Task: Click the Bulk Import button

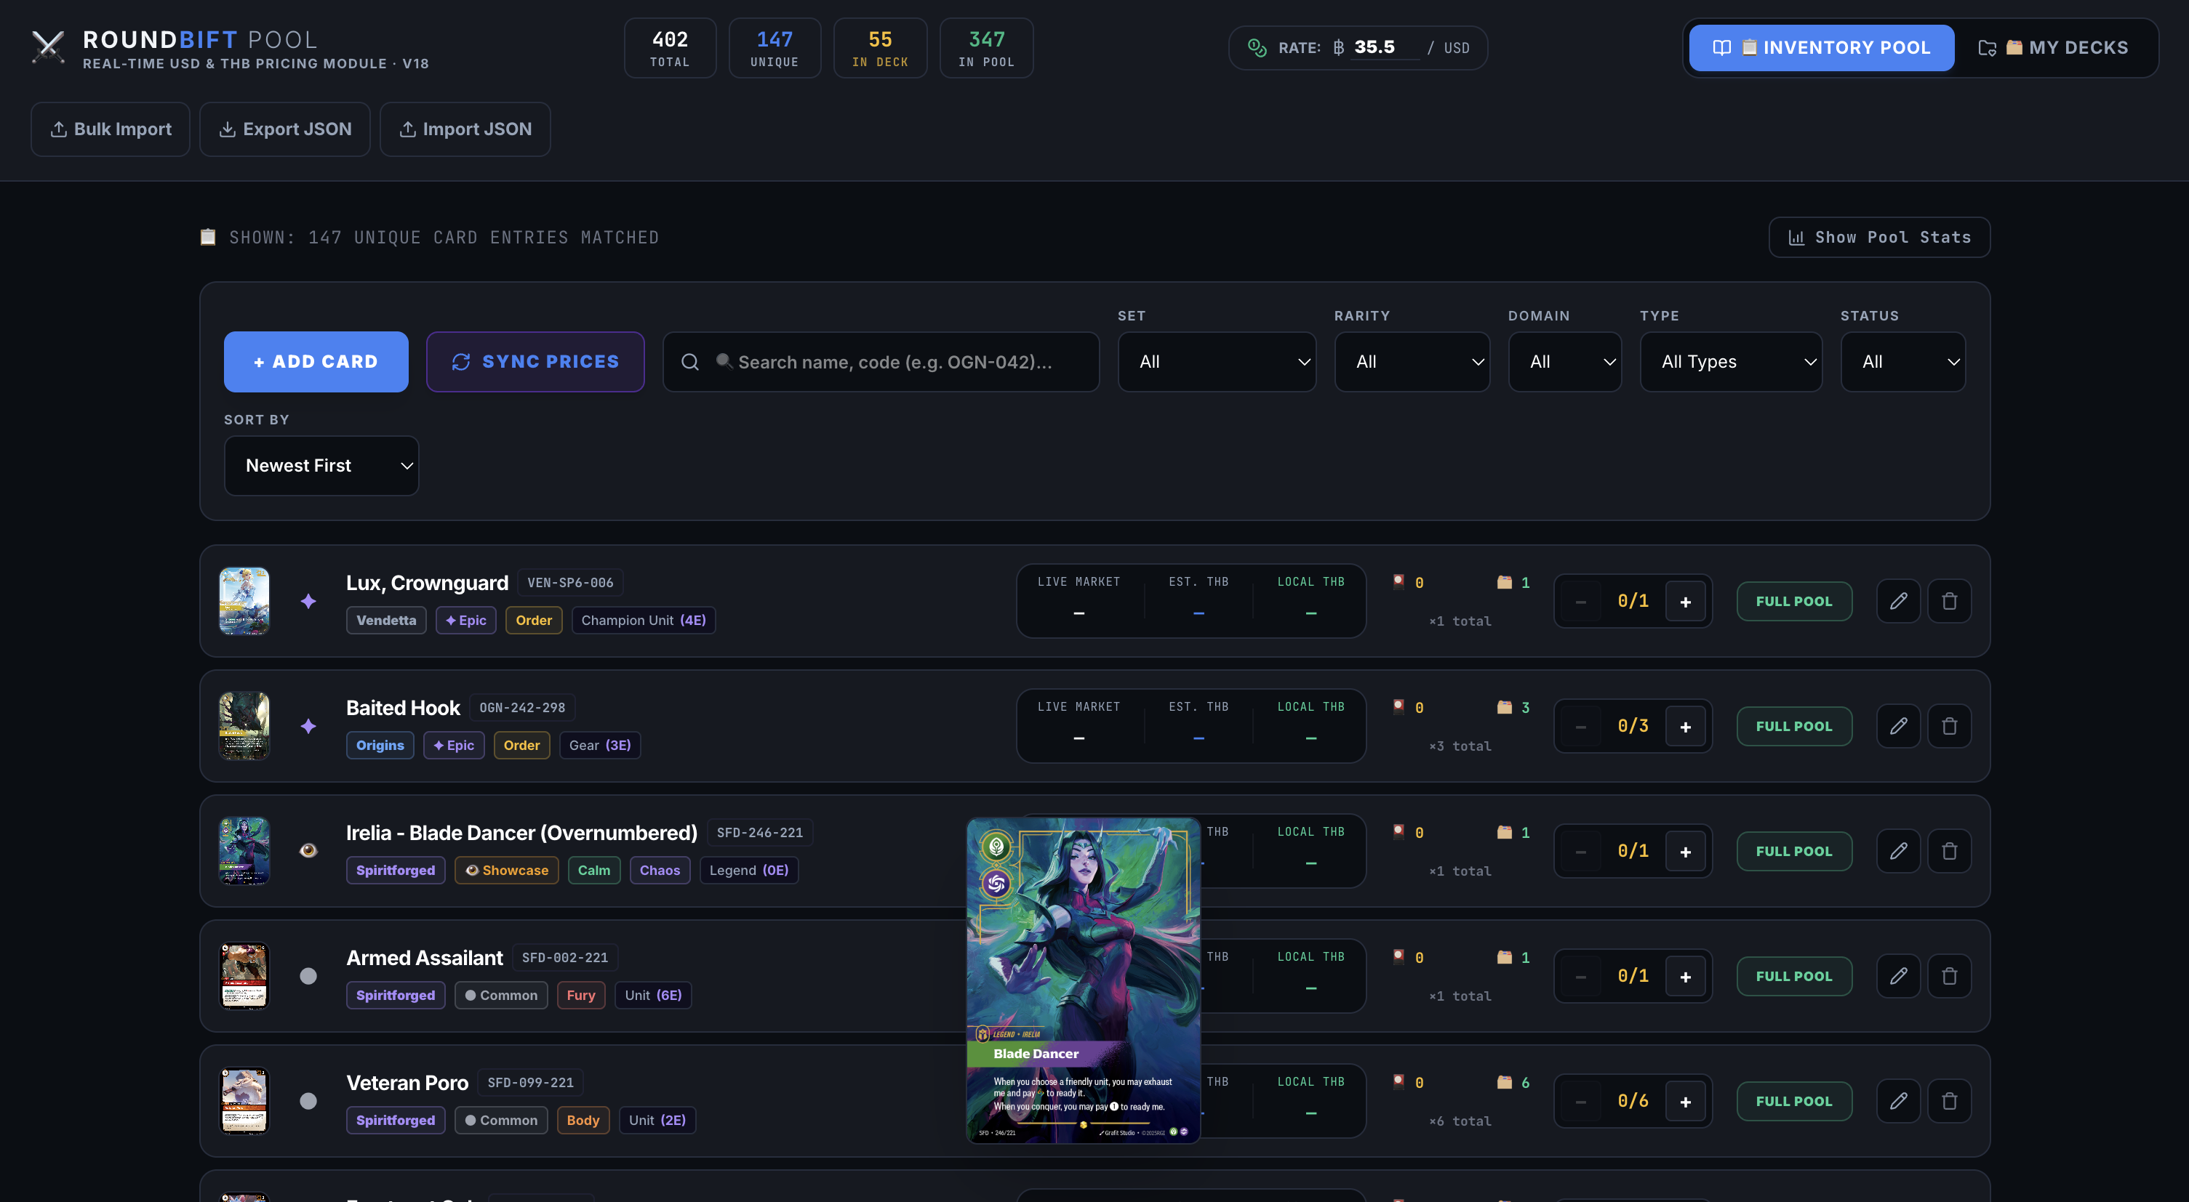Action: pos(111,129)
